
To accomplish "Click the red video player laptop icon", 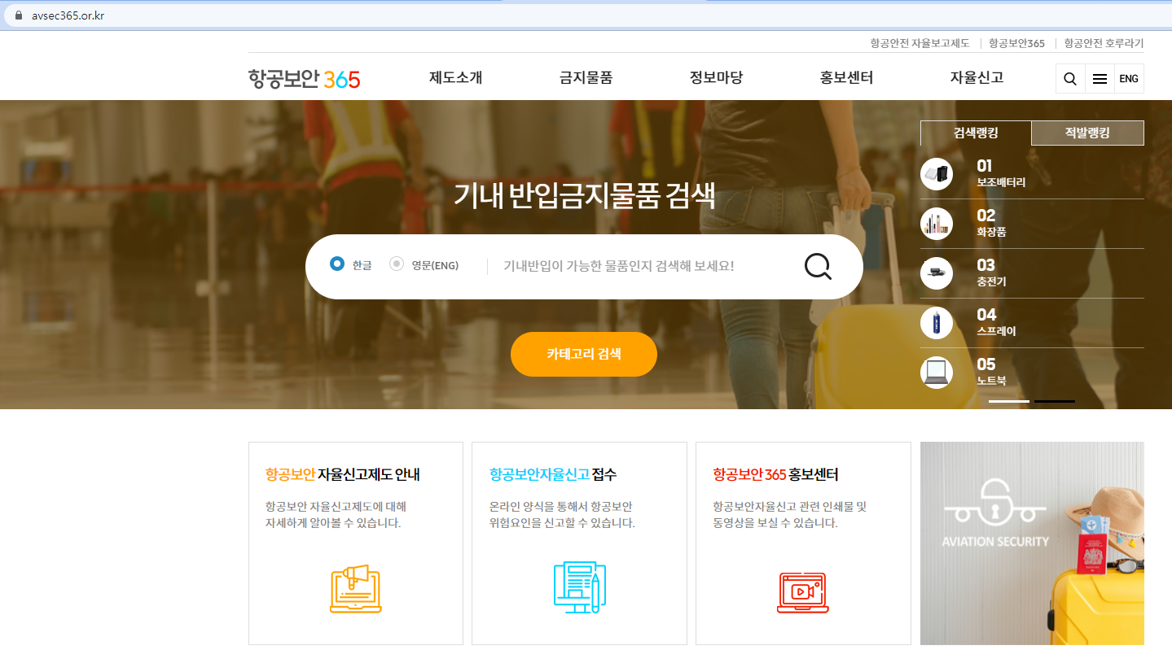I will point(802,591).
